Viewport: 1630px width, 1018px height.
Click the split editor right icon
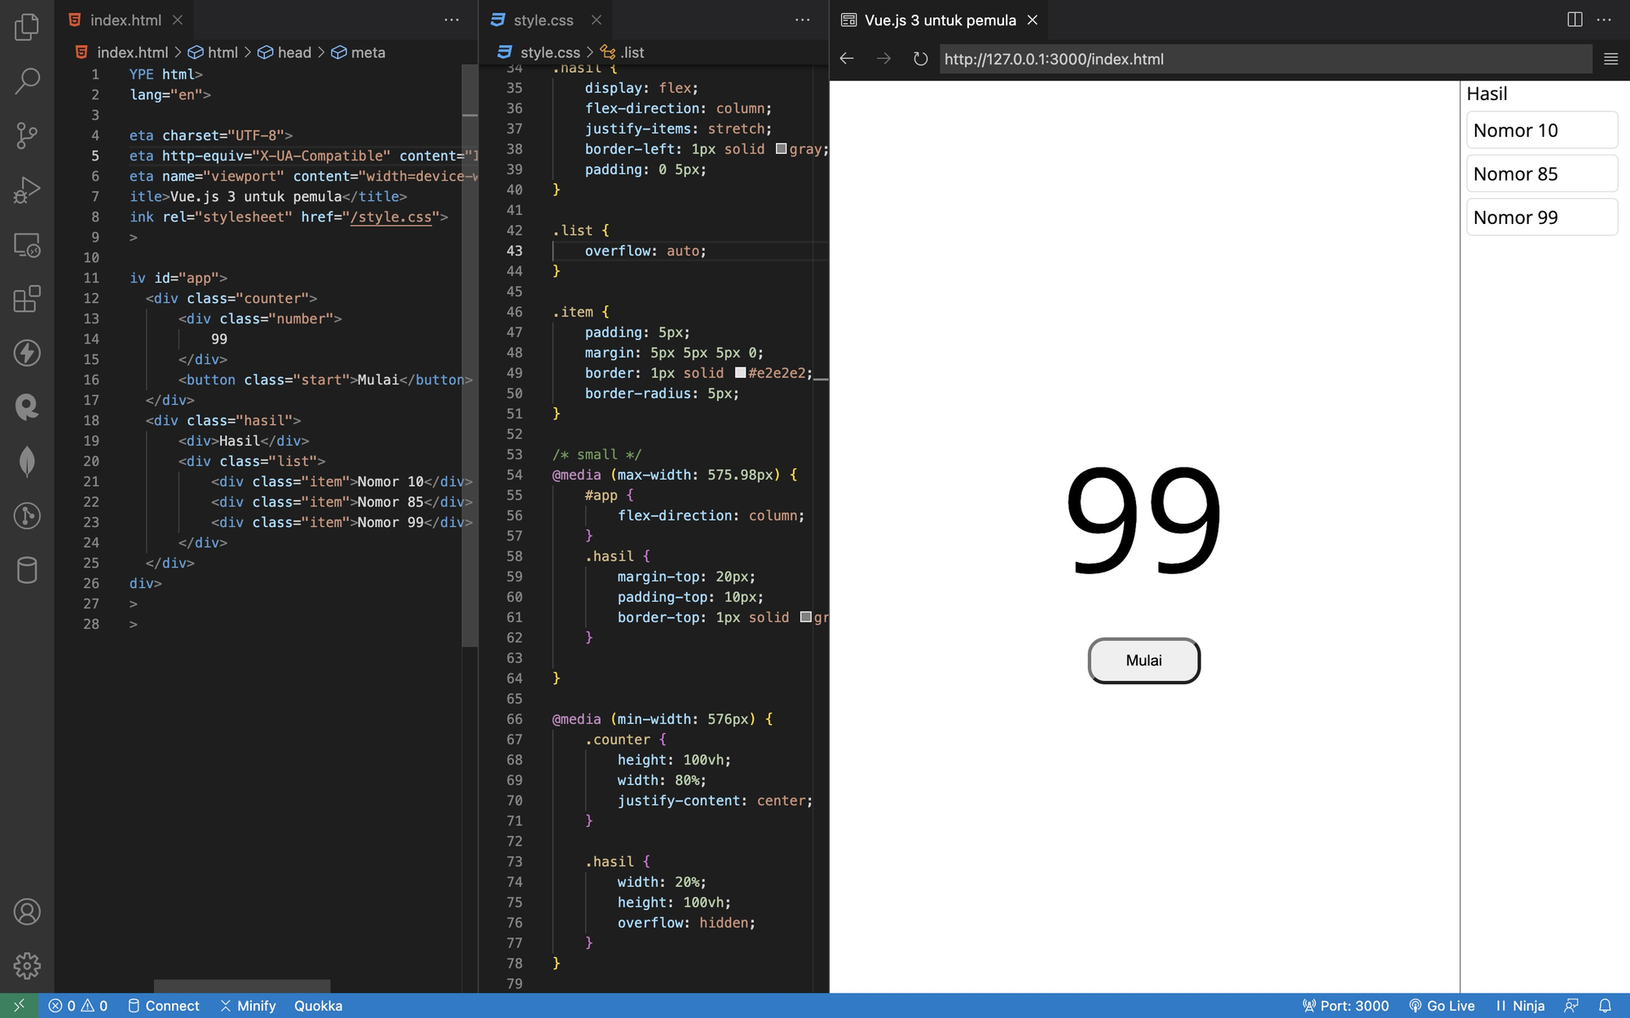1575,20
